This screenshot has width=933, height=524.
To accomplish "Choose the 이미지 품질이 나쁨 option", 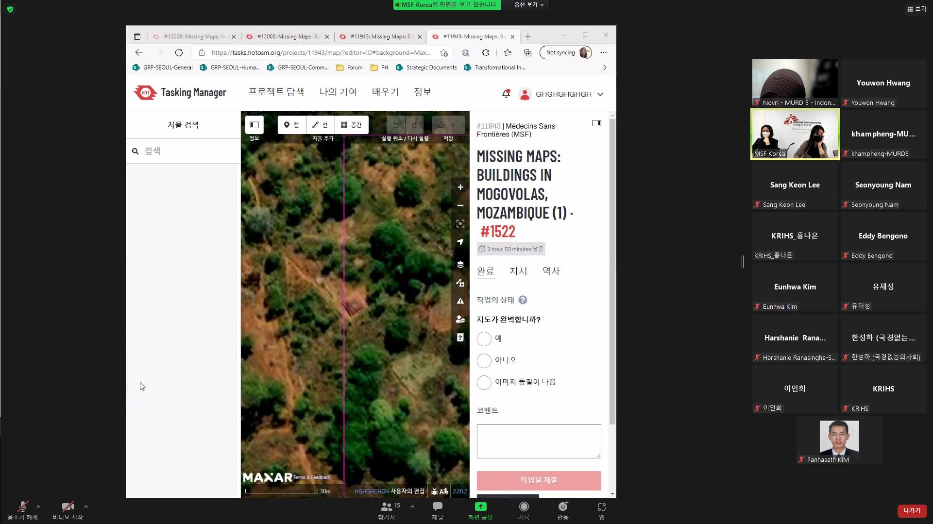I will tap(484, 383).
